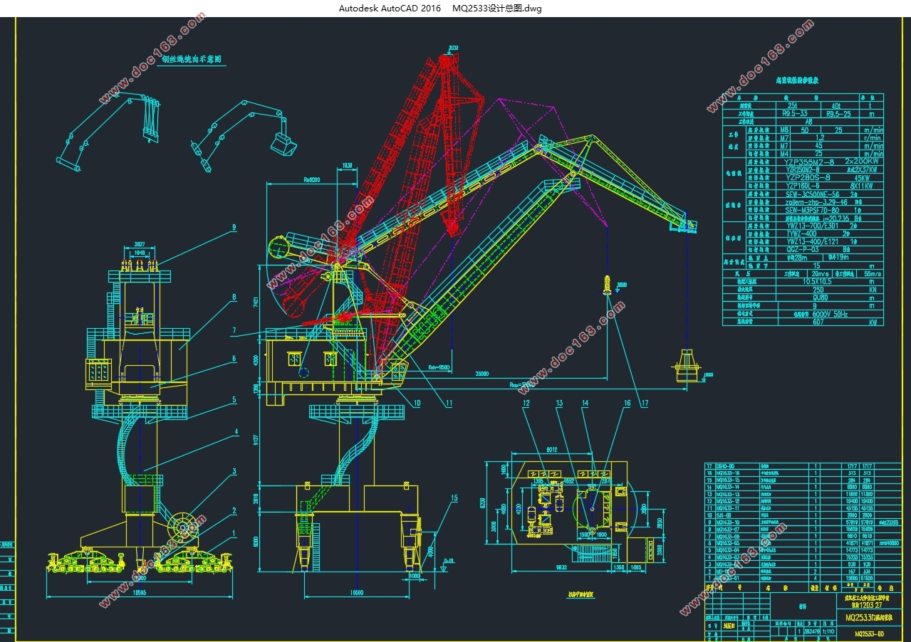
Task: Select the 55m/s wind speed value
Action: [873, 274]
